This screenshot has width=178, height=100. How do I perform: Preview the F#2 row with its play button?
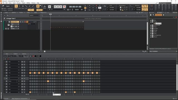[x=6, y=73]
